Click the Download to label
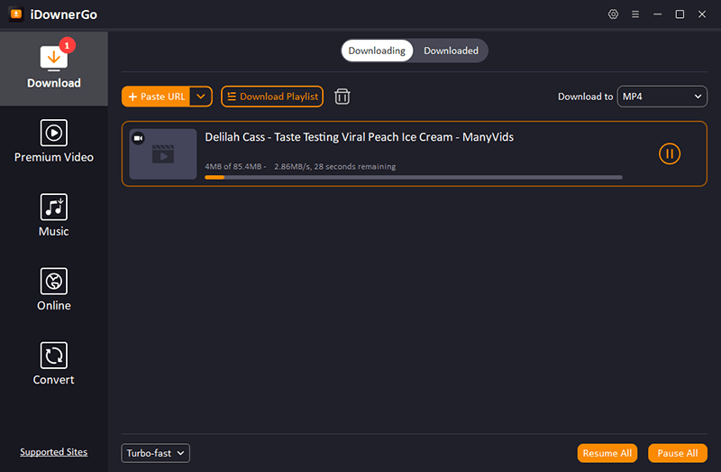Screen dimensions: 721x472 click(x=585, y=97)
